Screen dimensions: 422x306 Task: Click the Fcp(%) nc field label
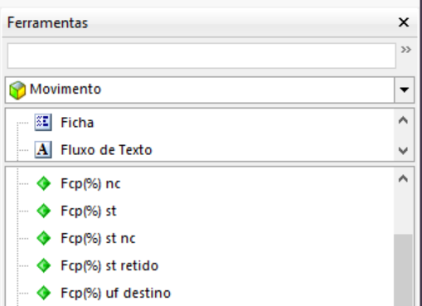pos(90,184)
